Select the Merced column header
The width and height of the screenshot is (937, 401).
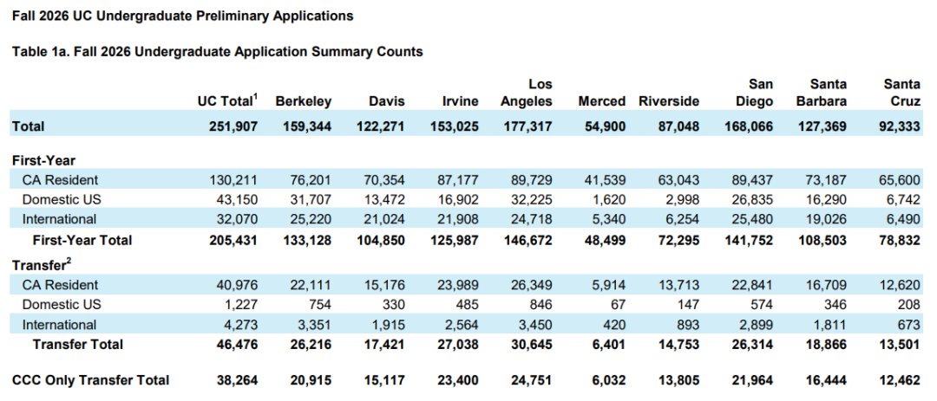tap(602, 101)
